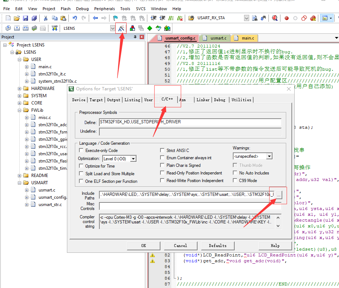The width and height of the screenshot is (339, 288).
Task: Navigate forwards arrow icon
Action: (104, 18)
